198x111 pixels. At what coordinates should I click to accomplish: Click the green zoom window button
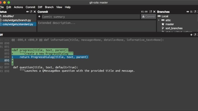[9, 2]
